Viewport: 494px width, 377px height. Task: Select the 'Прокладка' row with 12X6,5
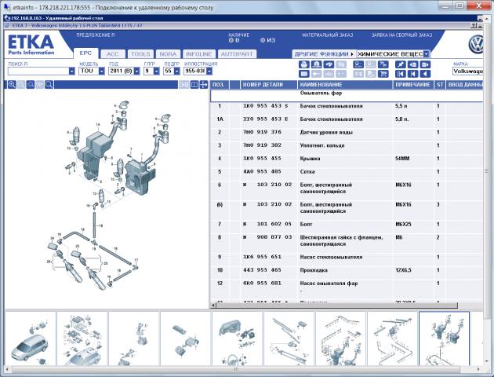[x=347, y=270]
